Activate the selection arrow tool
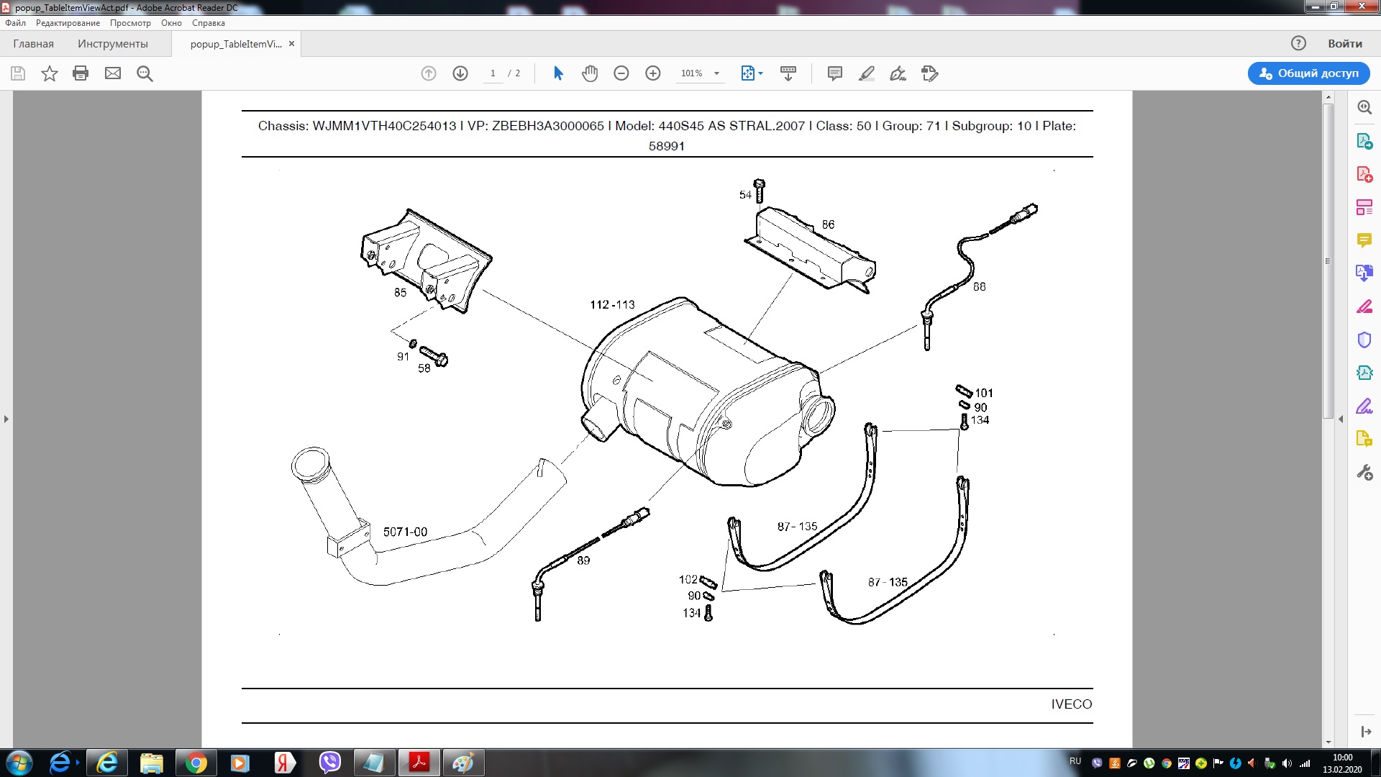1381x777 pixels. pos(558,73)
